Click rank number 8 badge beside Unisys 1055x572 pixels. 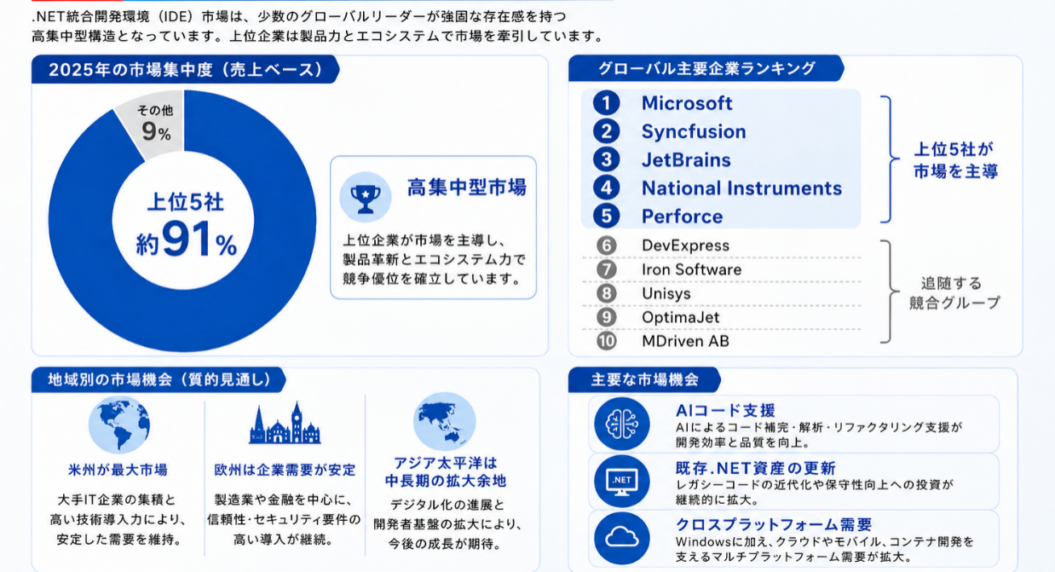pyautogui.click(x=606, y=293)
